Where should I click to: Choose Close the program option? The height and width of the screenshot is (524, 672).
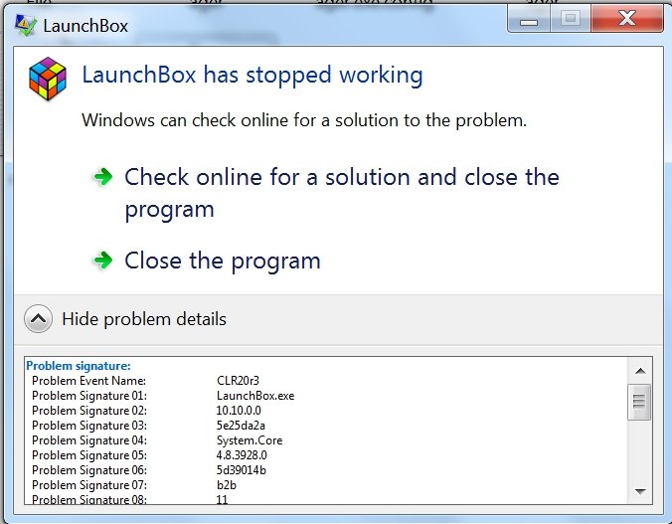point(223,262)
